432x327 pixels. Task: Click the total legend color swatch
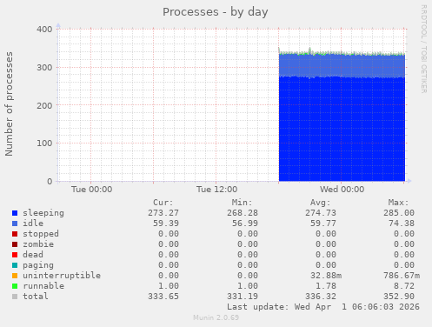point(15,297)
